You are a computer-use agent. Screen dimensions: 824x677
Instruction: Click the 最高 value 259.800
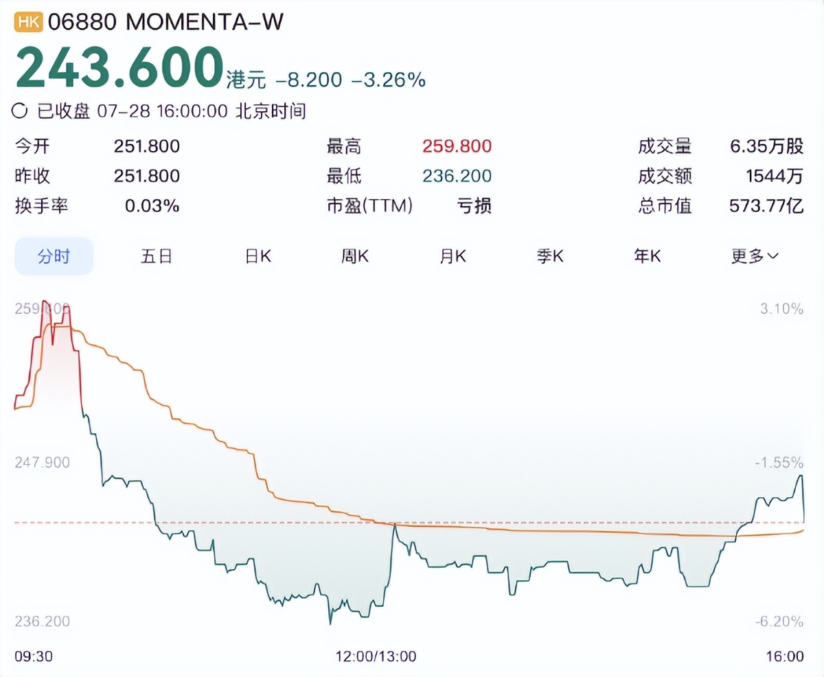tap(457, 146)
